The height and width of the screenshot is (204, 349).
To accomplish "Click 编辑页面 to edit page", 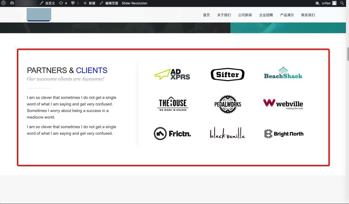I will tap(109, 3).
